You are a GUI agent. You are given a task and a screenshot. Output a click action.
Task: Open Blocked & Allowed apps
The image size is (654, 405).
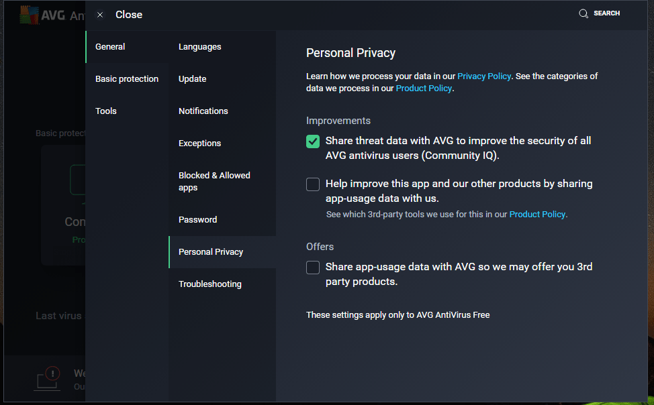click(214, 181)
